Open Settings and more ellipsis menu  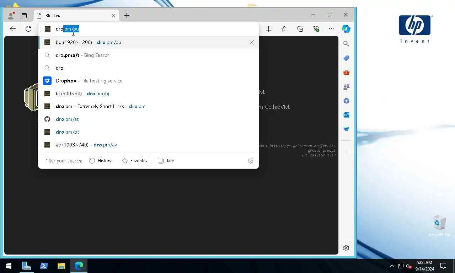331,29
